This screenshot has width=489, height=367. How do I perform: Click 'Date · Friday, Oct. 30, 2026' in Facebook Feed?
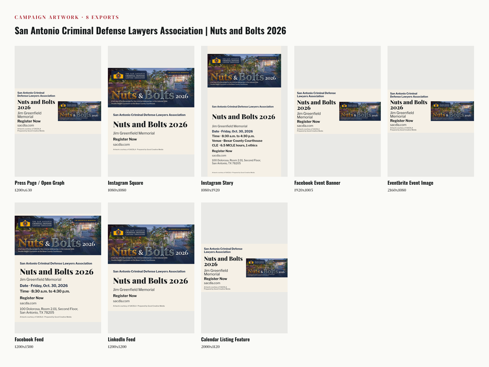44,286
